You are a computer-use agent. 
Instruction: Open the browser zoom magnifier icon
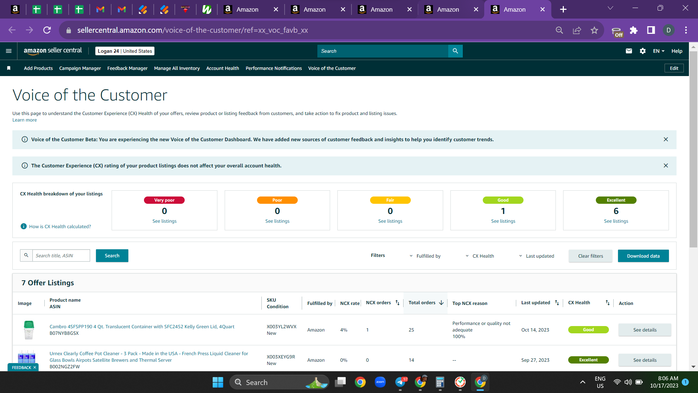tap(559, 30)
